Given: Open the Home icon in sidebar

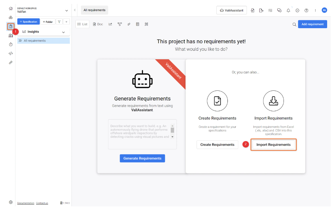Looking at the screenshot, I should pyautogui.click(x=10, y=9).
